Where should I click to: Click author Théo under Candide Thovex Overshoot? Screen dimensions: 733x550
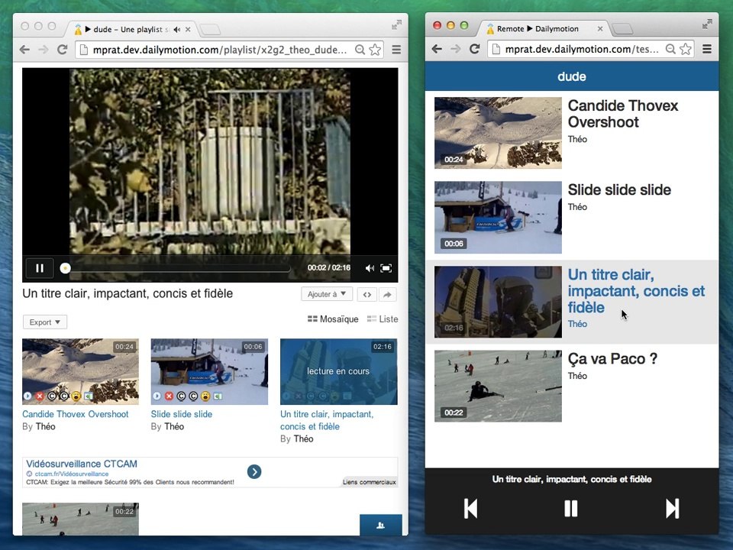45,426
